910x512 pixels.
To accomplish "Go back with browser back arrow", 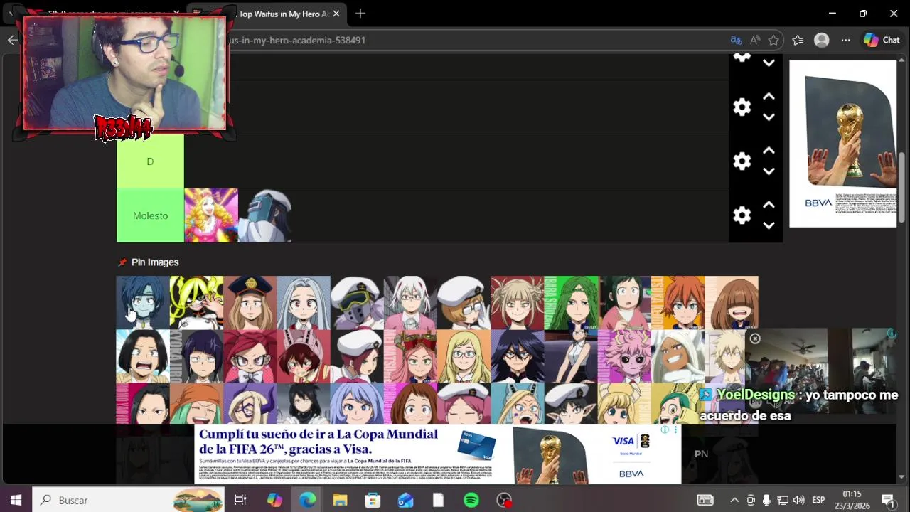I will [13, 40].
